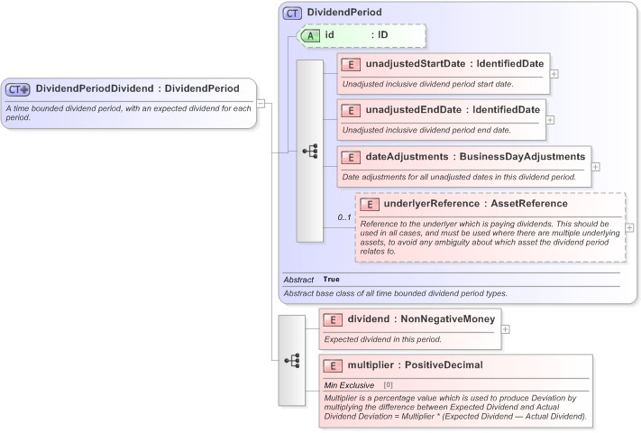Expand the unadjustedStartDate element

point(554,74)
